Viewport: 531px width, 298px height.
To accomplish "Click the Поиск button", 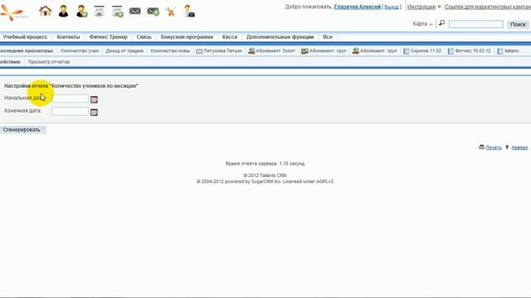I will 518,24.
